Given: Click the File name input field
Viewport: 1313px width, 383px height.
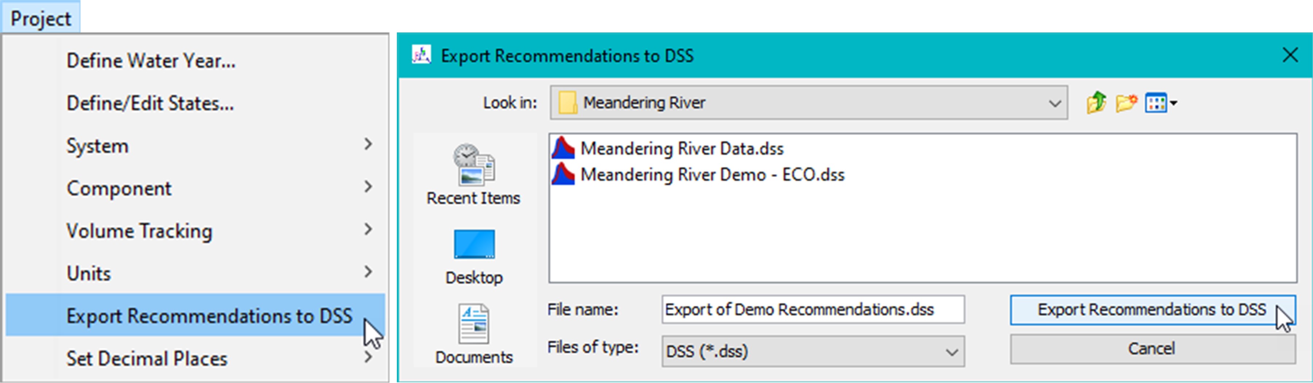Looking at the screenshot, I should [x=813, y=309].
